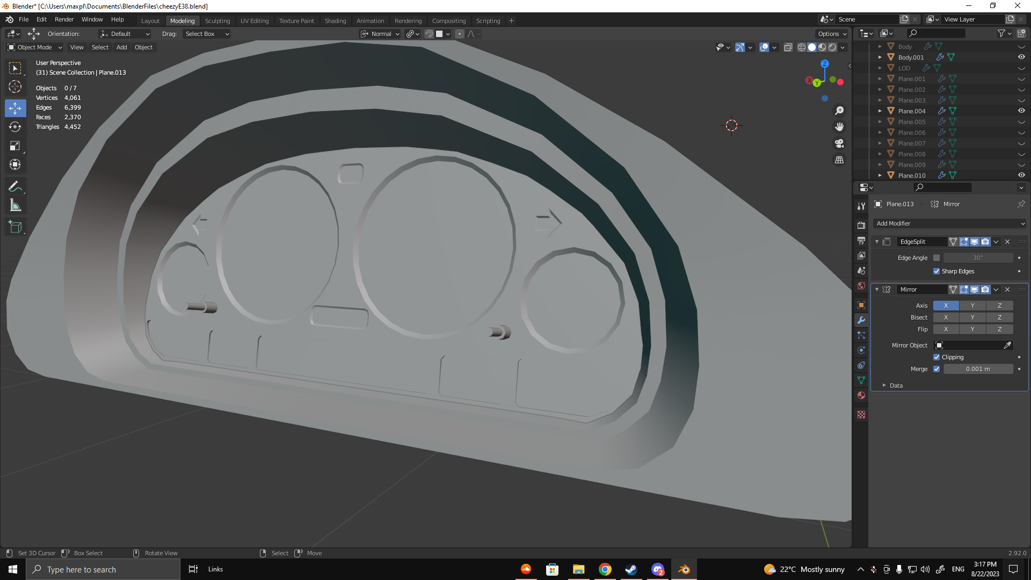Image resolution: width=1031 pixels, height=580 pixels.
Task: Open the Render menu
Action: (x=64, y=19)
